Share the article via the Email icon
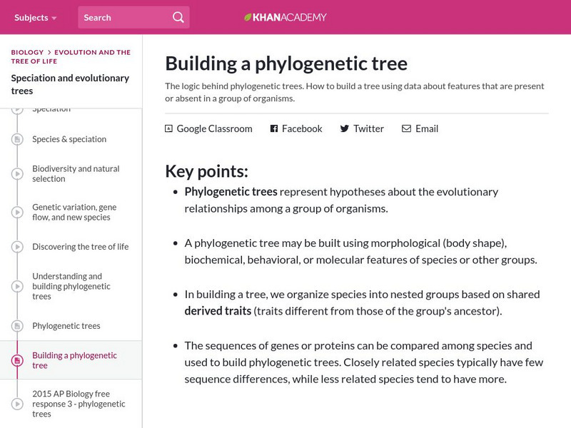This screenshot has width=571, height=428. [x=405, y=128]
